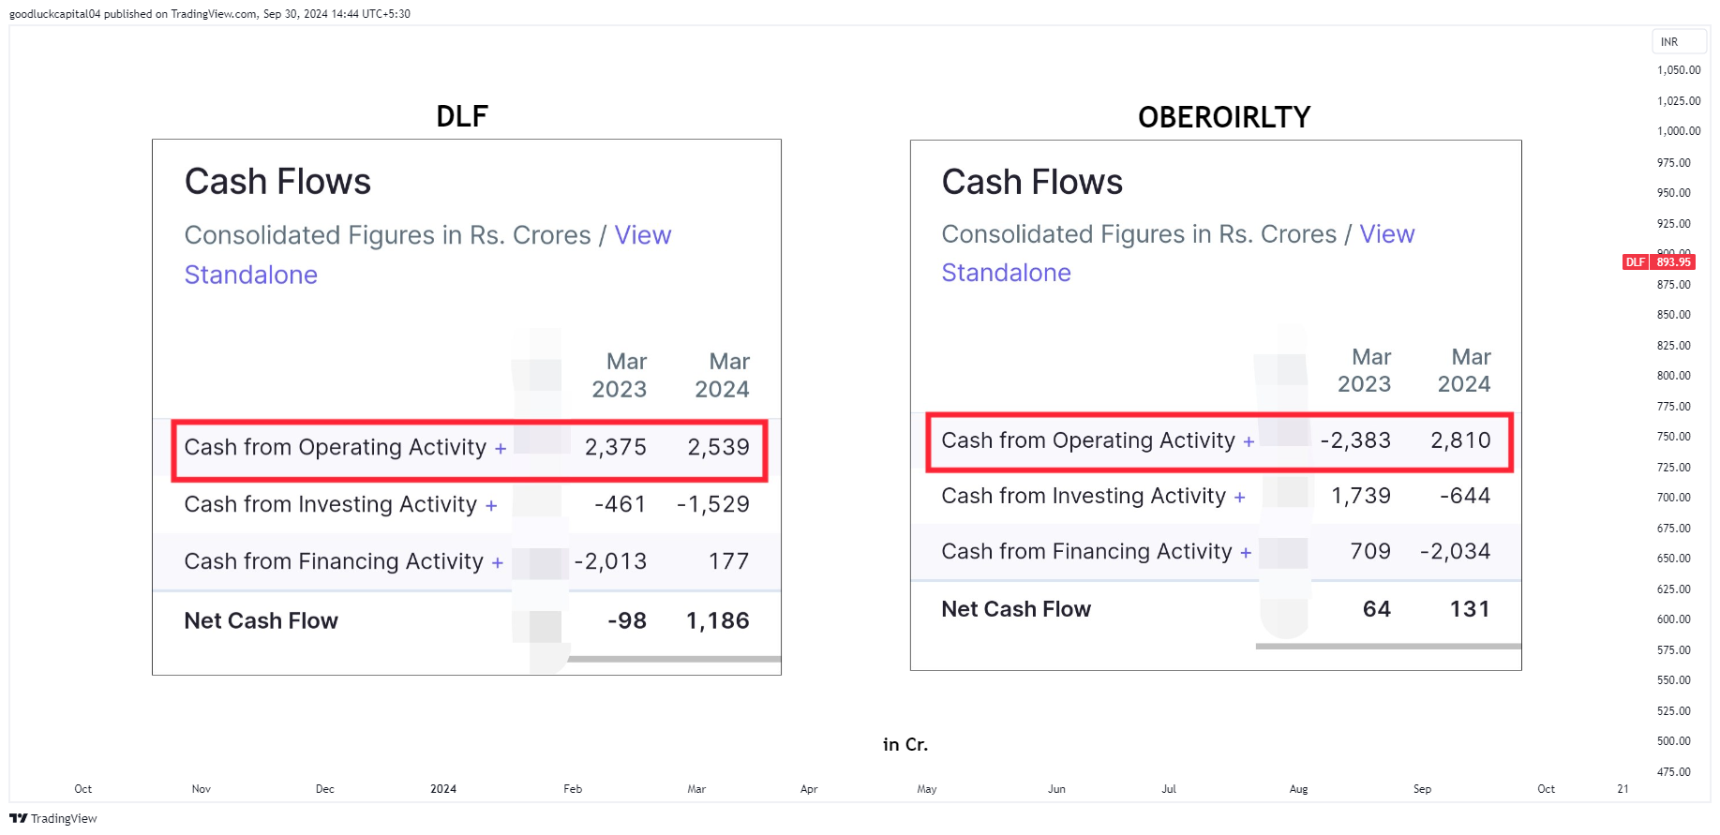Click DLF financing cash value 177
Viewport: 1720px width, 835px height.
[729, 561]
